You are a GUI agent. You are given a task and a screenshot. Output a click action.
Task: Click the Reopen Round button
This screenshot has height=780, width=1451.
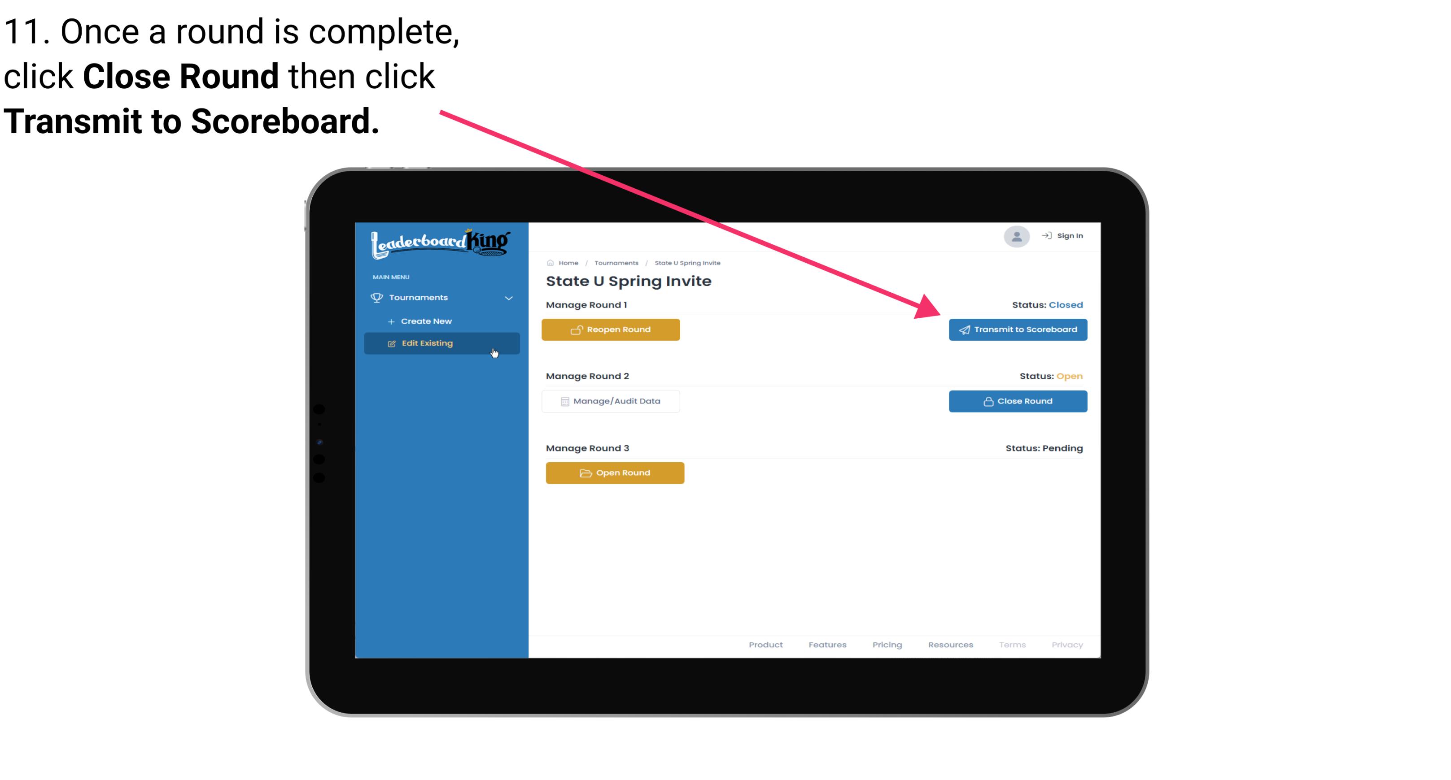click(612, 329)
